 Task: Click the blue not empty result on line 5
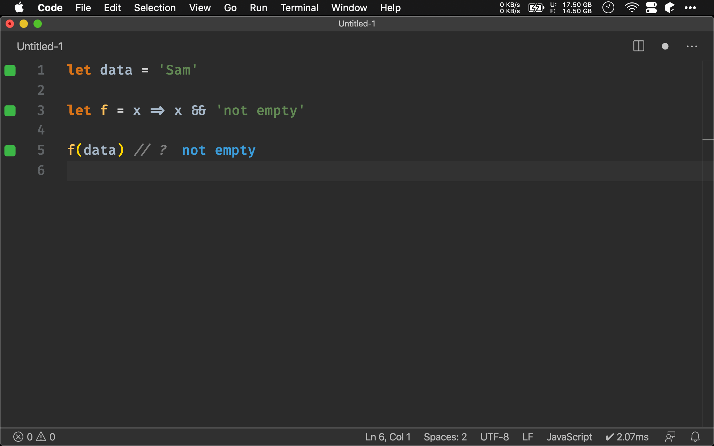tap(219, 151)
